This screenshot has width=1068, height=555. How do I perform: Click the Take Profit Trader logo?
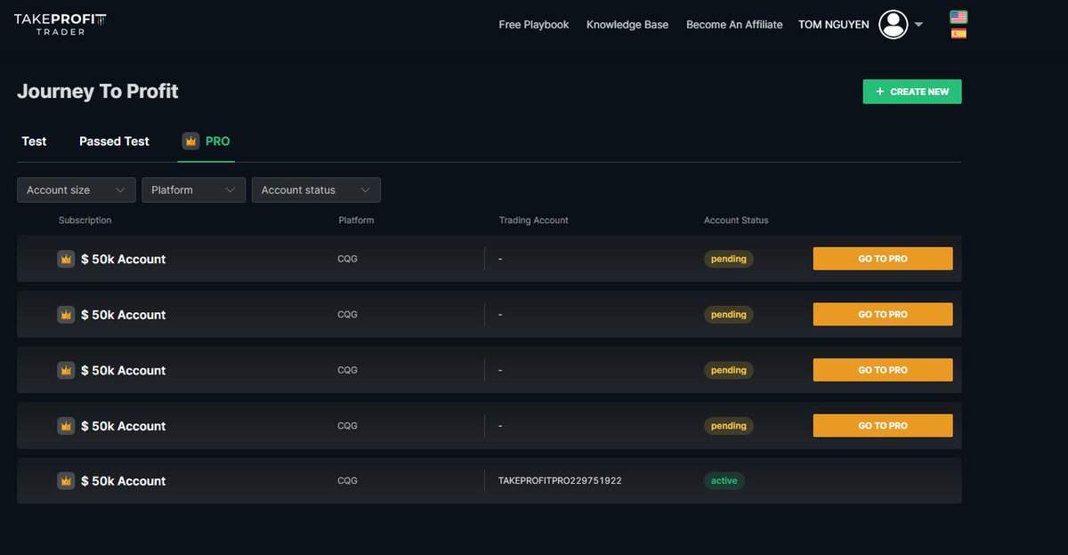click(x=61, y=23)
